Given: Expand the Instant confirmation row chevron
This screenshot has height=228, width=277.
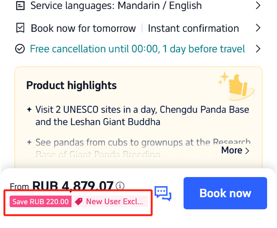Looking at the screenshot, I should 258,28.
